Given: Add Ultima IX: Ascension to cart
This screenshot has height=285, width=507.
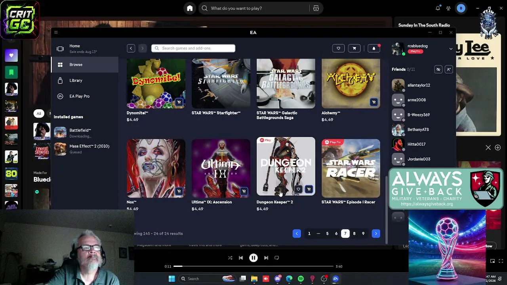Looking at the screenshot, I should 244,191.
